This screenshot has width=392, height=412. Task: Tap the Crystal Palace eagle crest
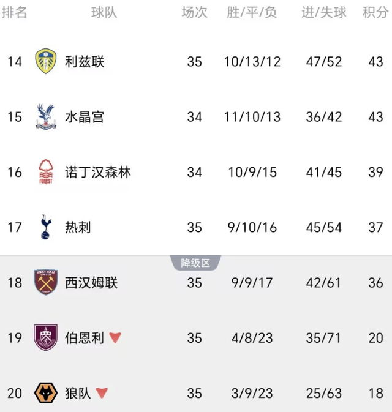point(46,117)
